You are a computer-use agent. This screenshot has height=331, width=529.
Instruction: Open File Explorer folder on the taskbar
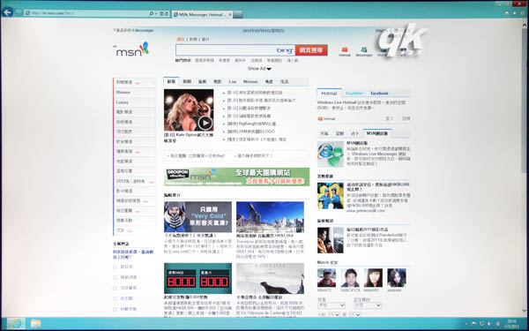[x=35, y=324]
